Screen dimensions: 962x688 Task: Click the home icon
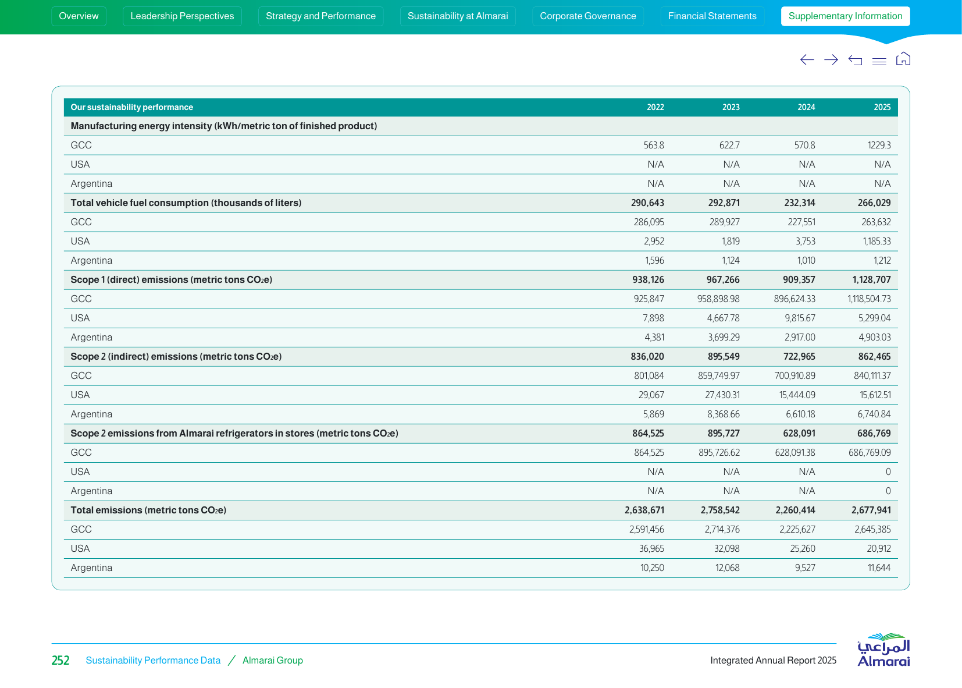coord(903,59)
